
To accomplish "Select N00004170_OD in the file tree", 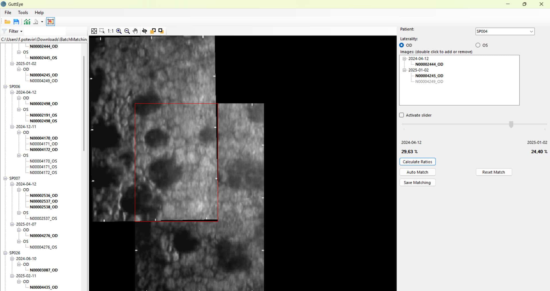I will (44, 138).
